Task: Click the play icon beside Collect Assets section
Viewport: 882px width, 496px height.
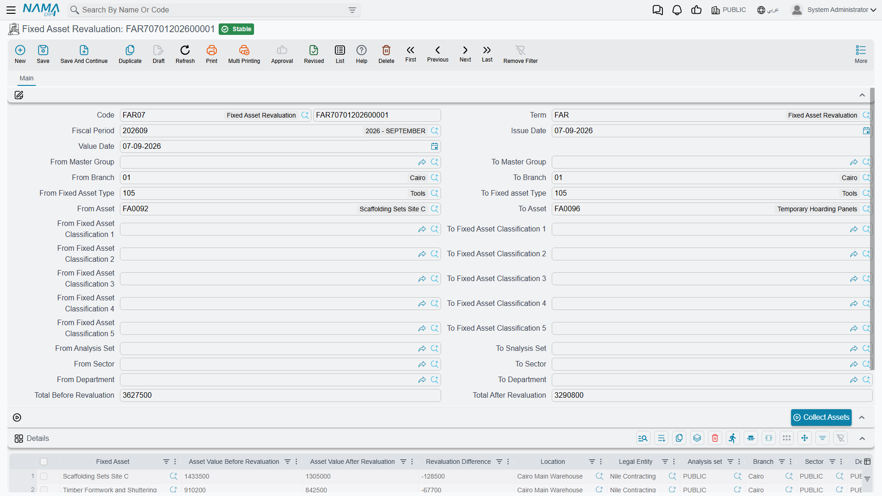Action: point(17,417)
